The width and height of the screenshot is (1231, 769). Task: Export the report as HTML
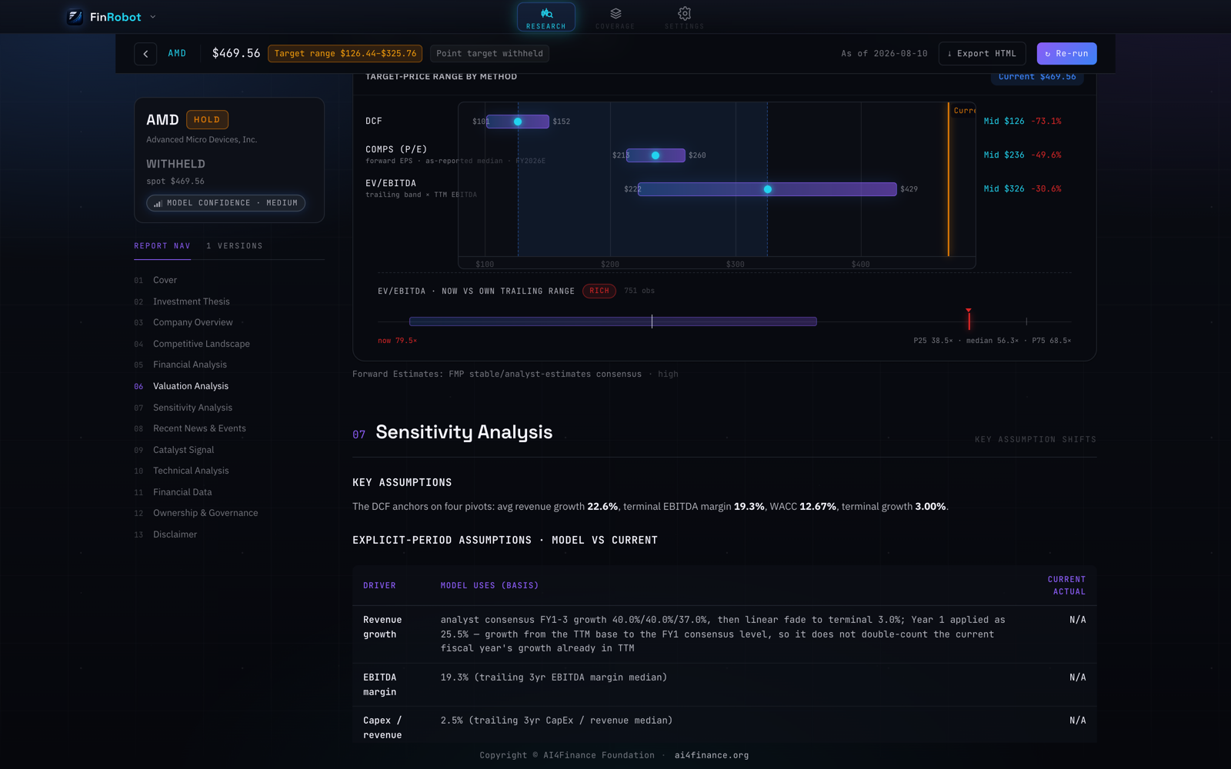(x=982, y=54)
